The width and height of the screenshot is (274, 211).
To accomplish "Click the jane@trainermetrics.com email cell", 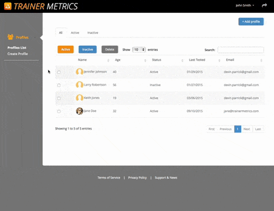I will (x=241, y=111).
